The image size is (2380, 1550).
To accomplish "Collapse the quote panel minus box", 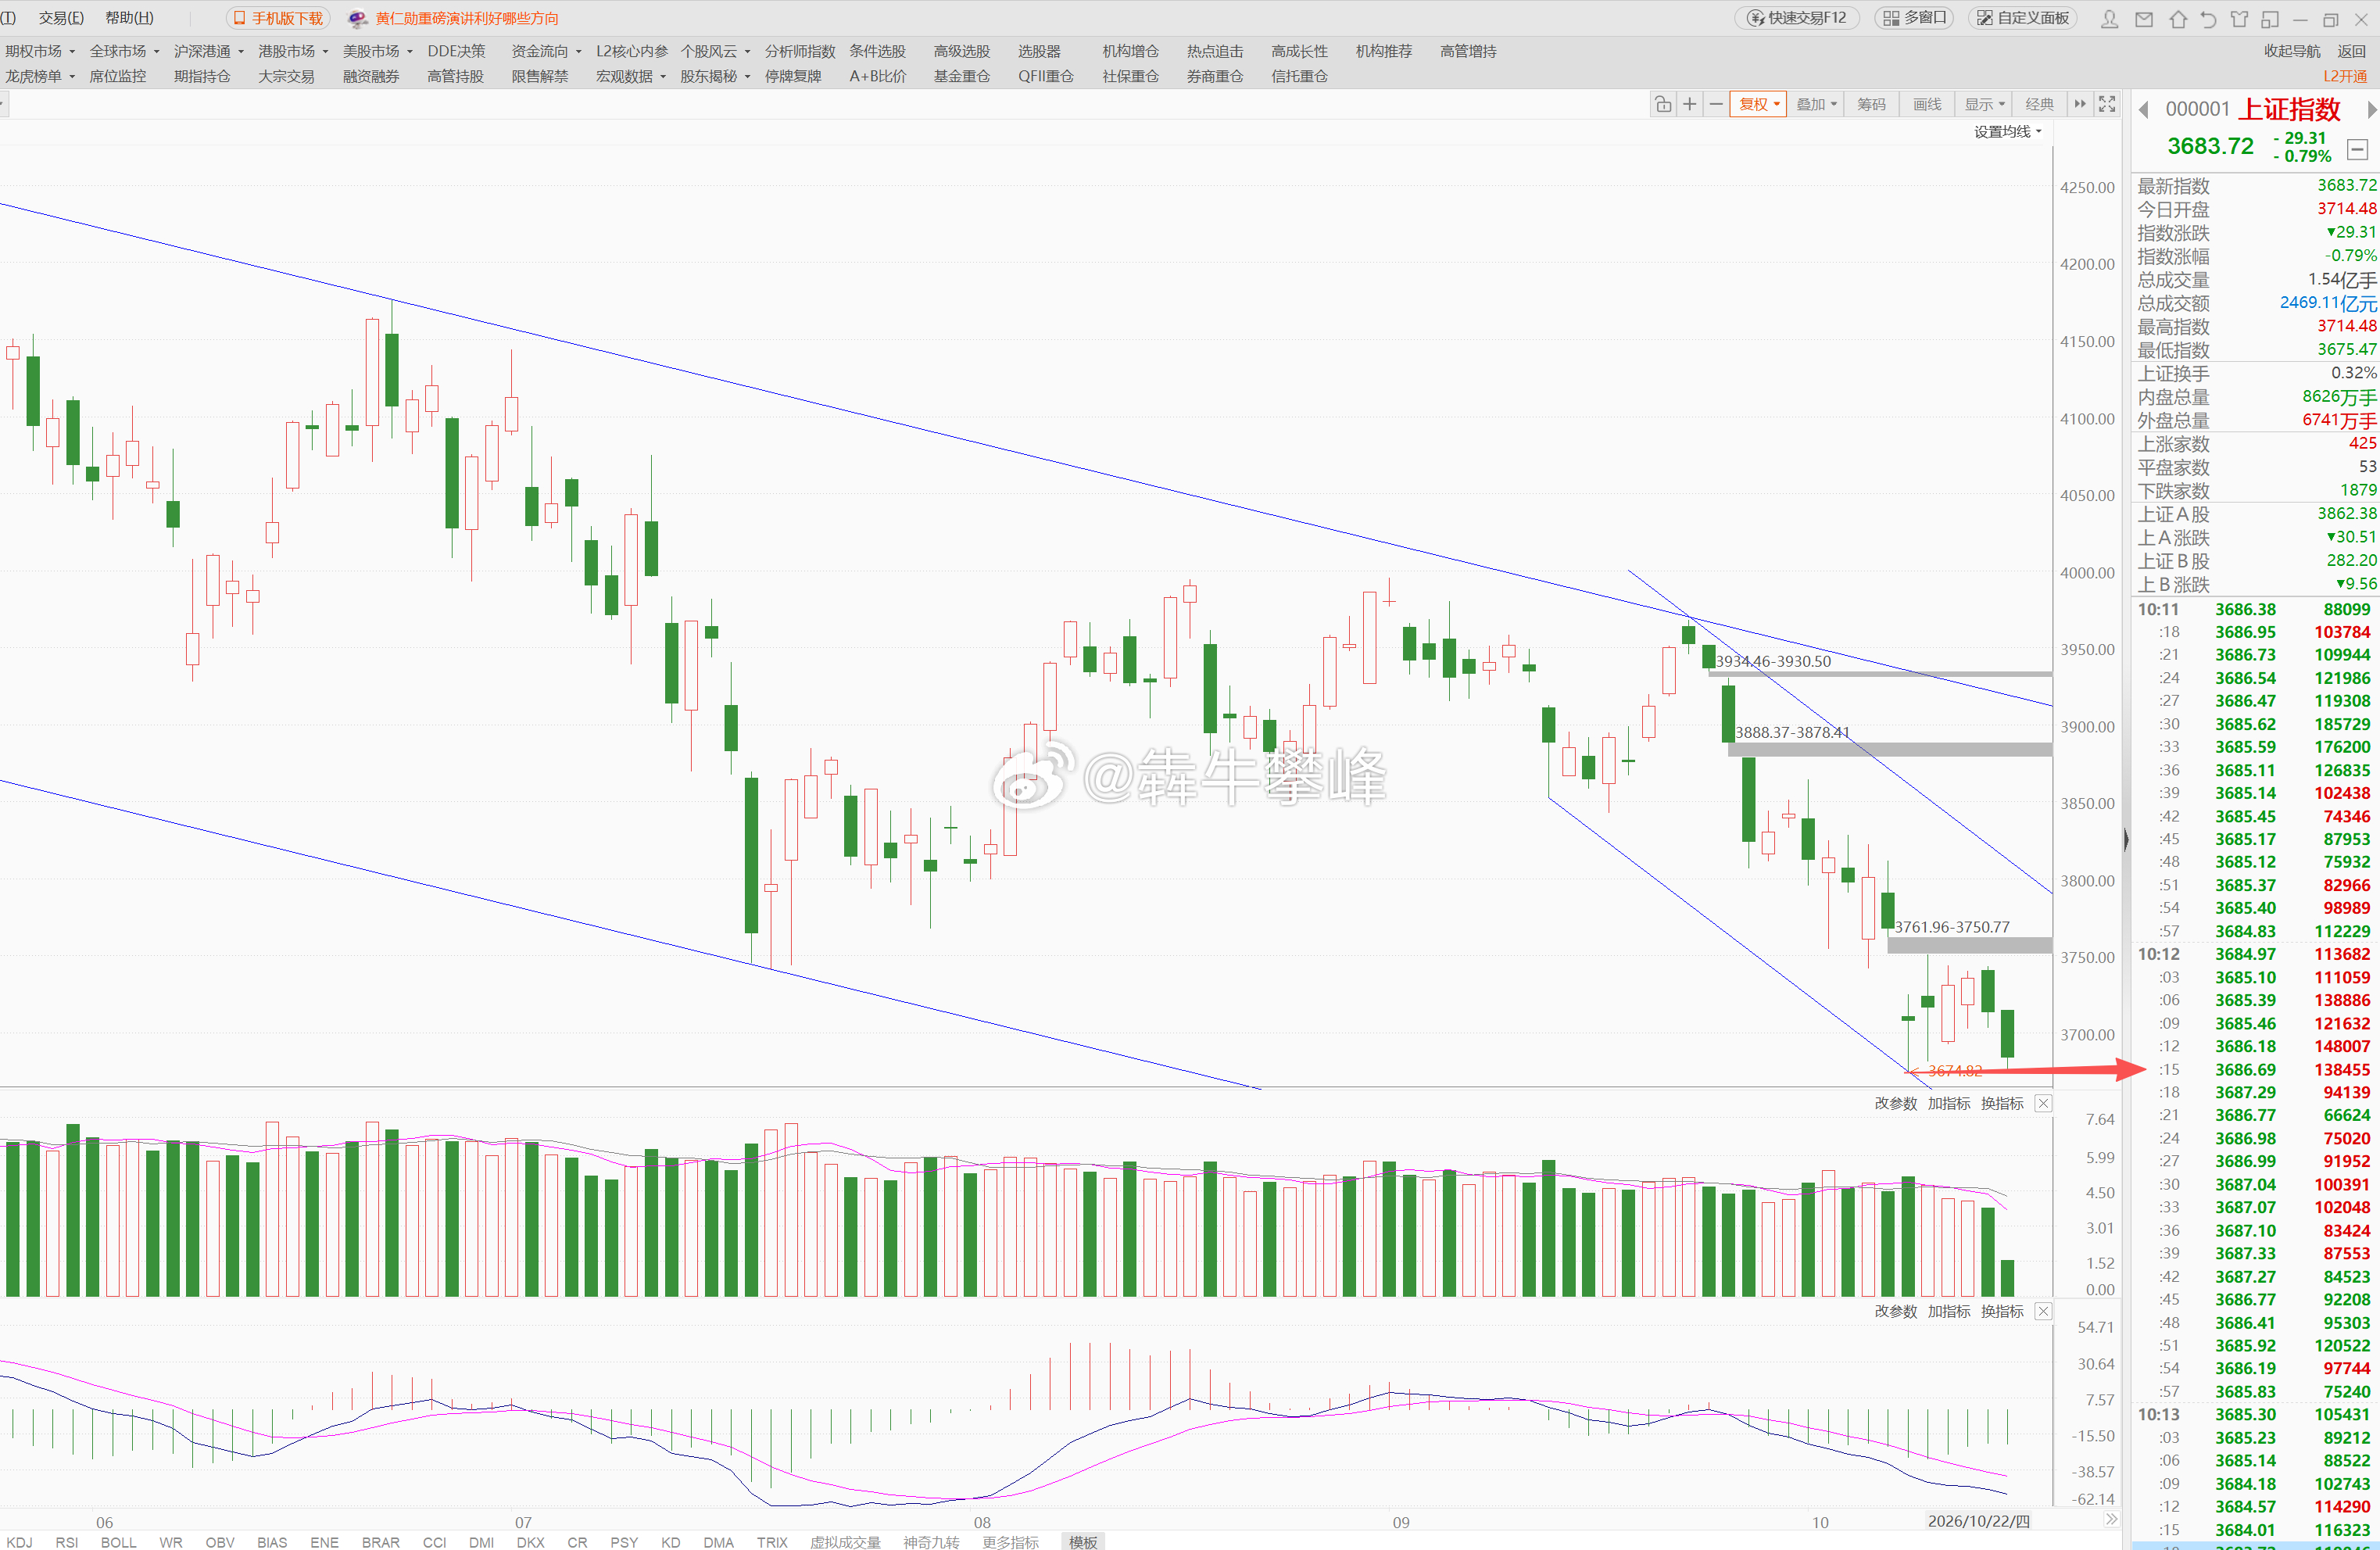I will pyautogui.click(x=2357, y=149).
